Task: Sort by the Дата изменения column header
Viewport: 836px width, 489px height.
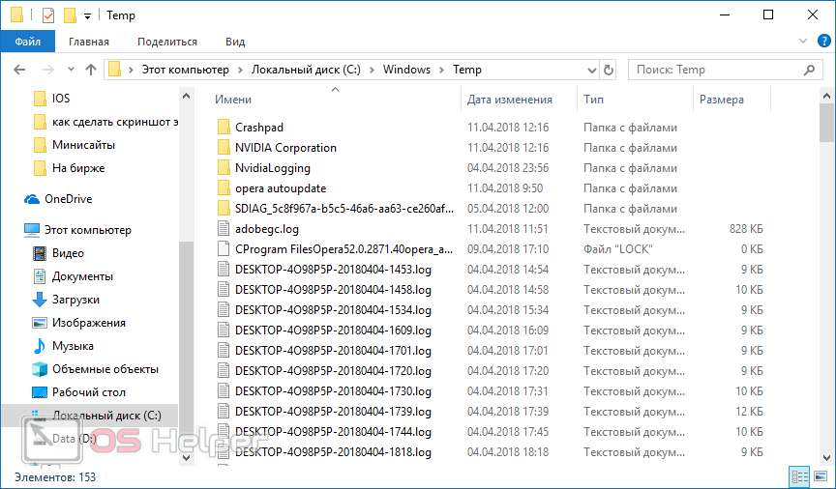Action: click(x=510, y=100)
